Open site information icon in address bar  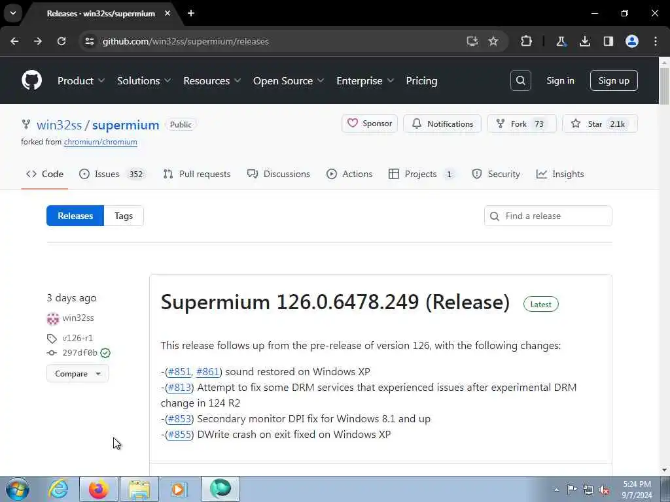pyautogui.click(x=90, y=41)
